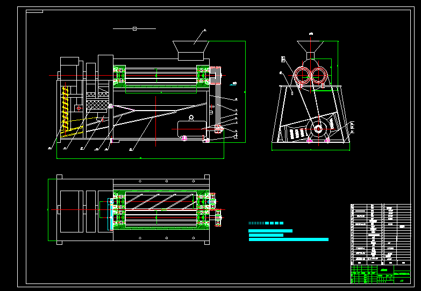
Task: Select the electric motor body in the front view
Action: 192,129
